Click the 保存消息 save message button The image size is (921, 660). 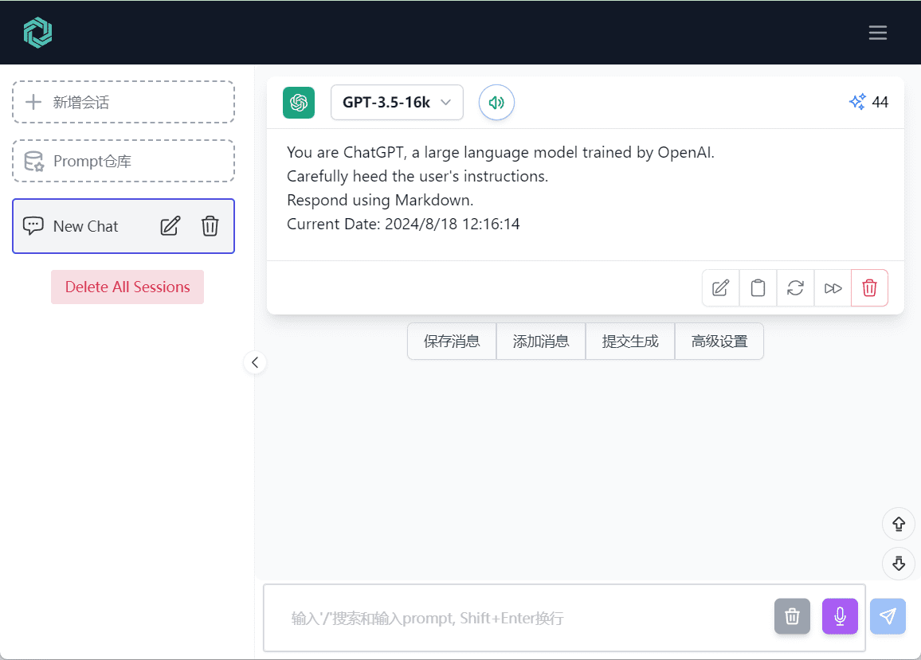click(x=452, y=342)
